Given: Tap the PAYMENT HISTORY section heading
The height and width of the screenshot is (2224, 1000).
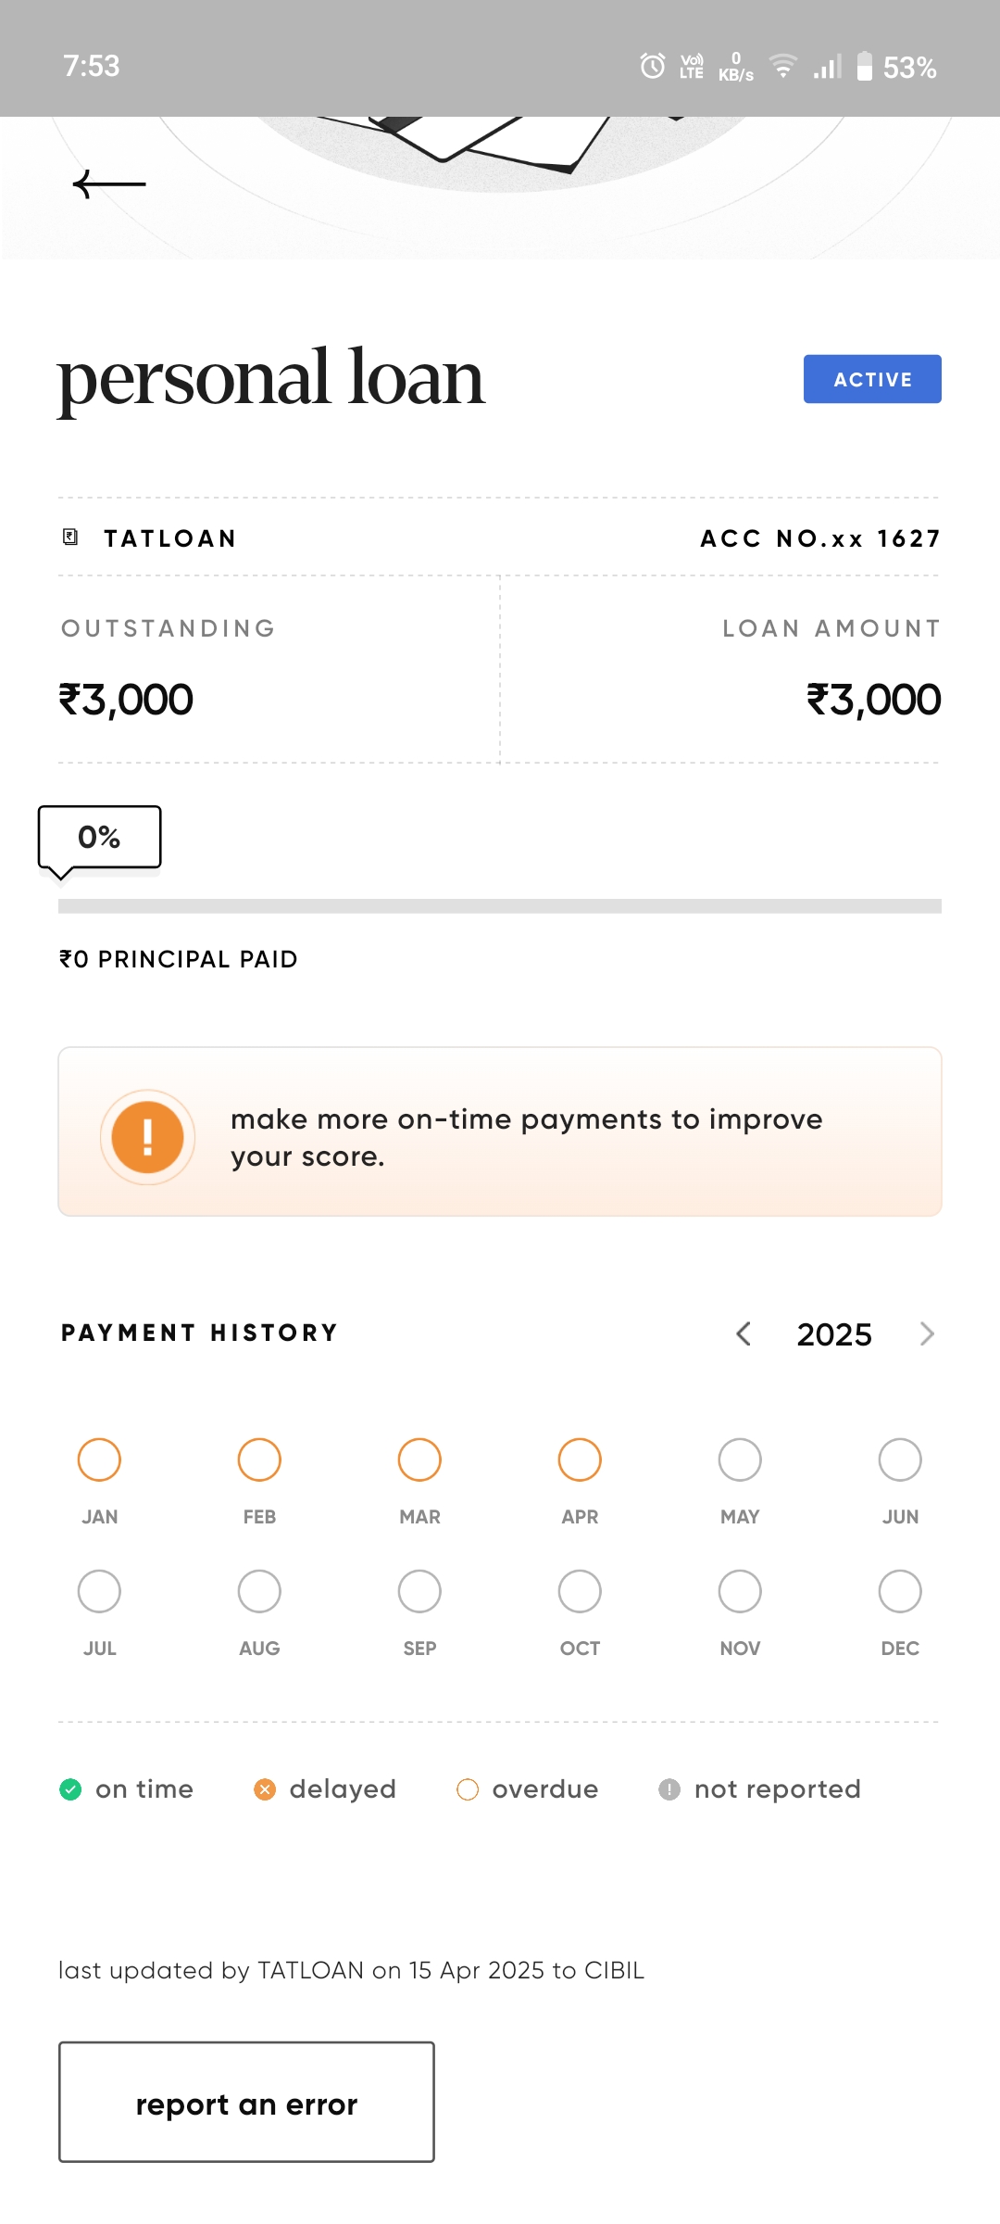Looking at the screenshot, I should click(200, 1333).
